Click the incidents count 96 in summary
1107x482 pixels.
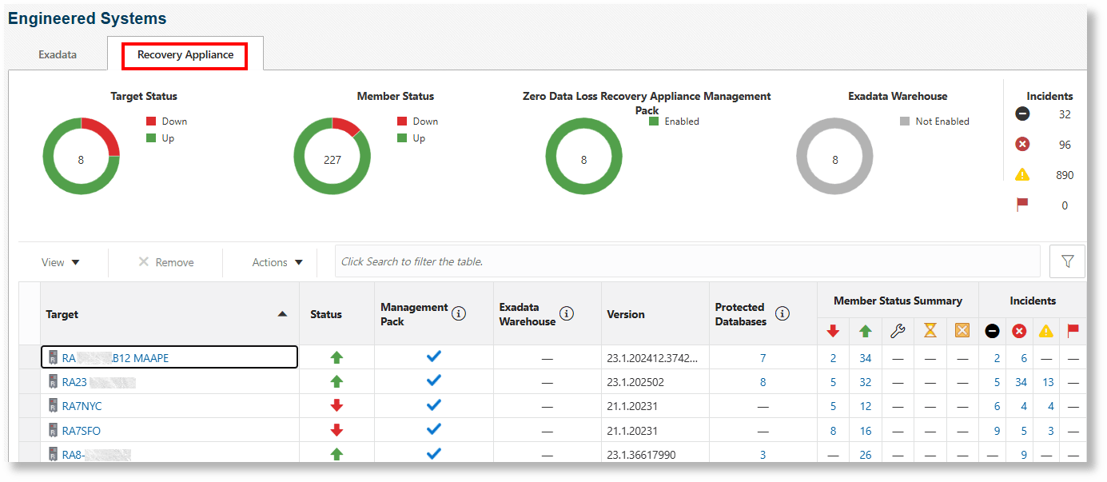pos(1065,145)
